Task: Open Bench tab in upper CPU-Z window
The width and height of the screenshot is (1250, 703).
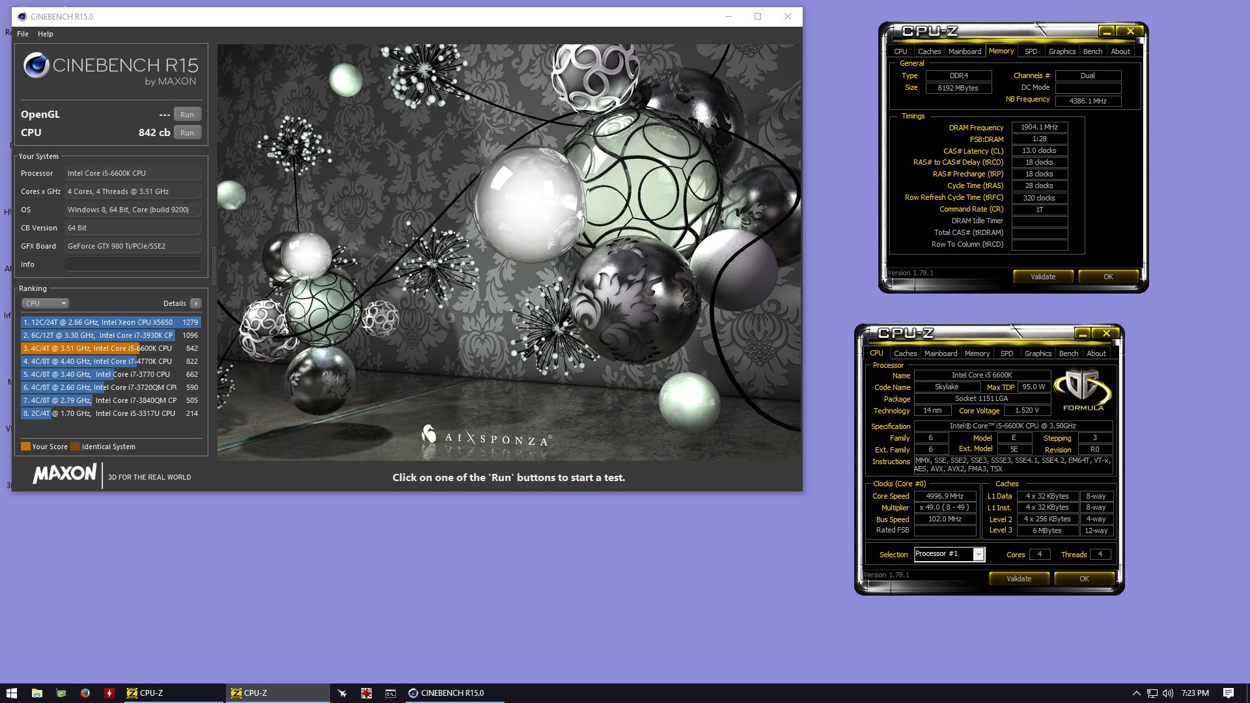Action: (1092, 51)
